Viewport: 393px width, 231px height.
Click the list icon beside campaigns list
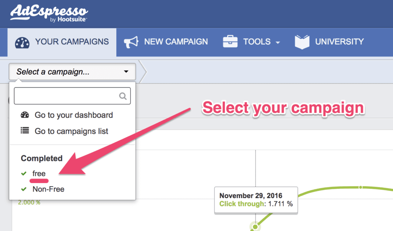(25, 131)
